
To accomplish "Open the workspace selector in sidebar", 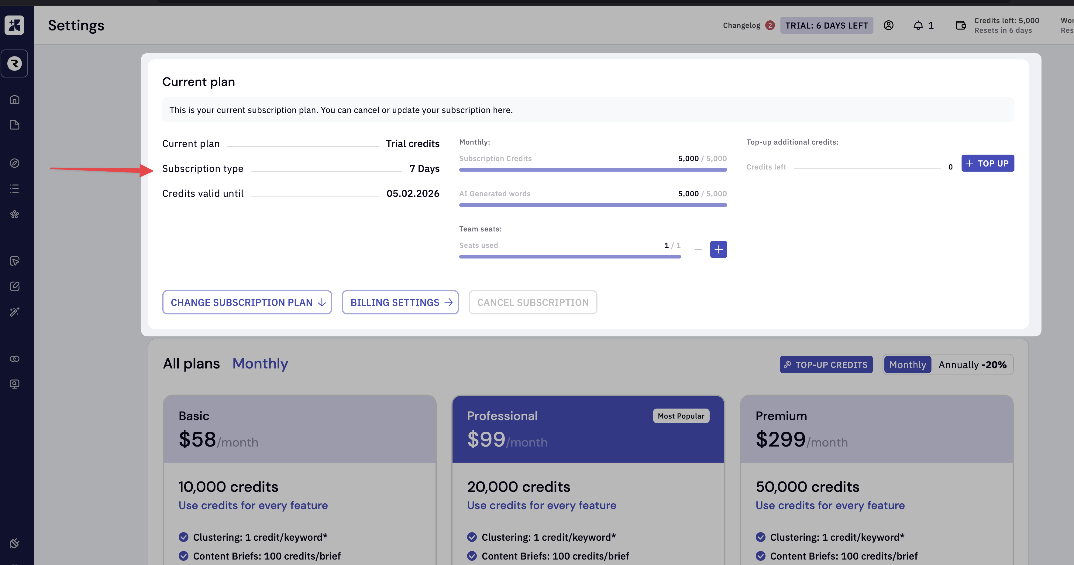I will [x=15, y=63].
